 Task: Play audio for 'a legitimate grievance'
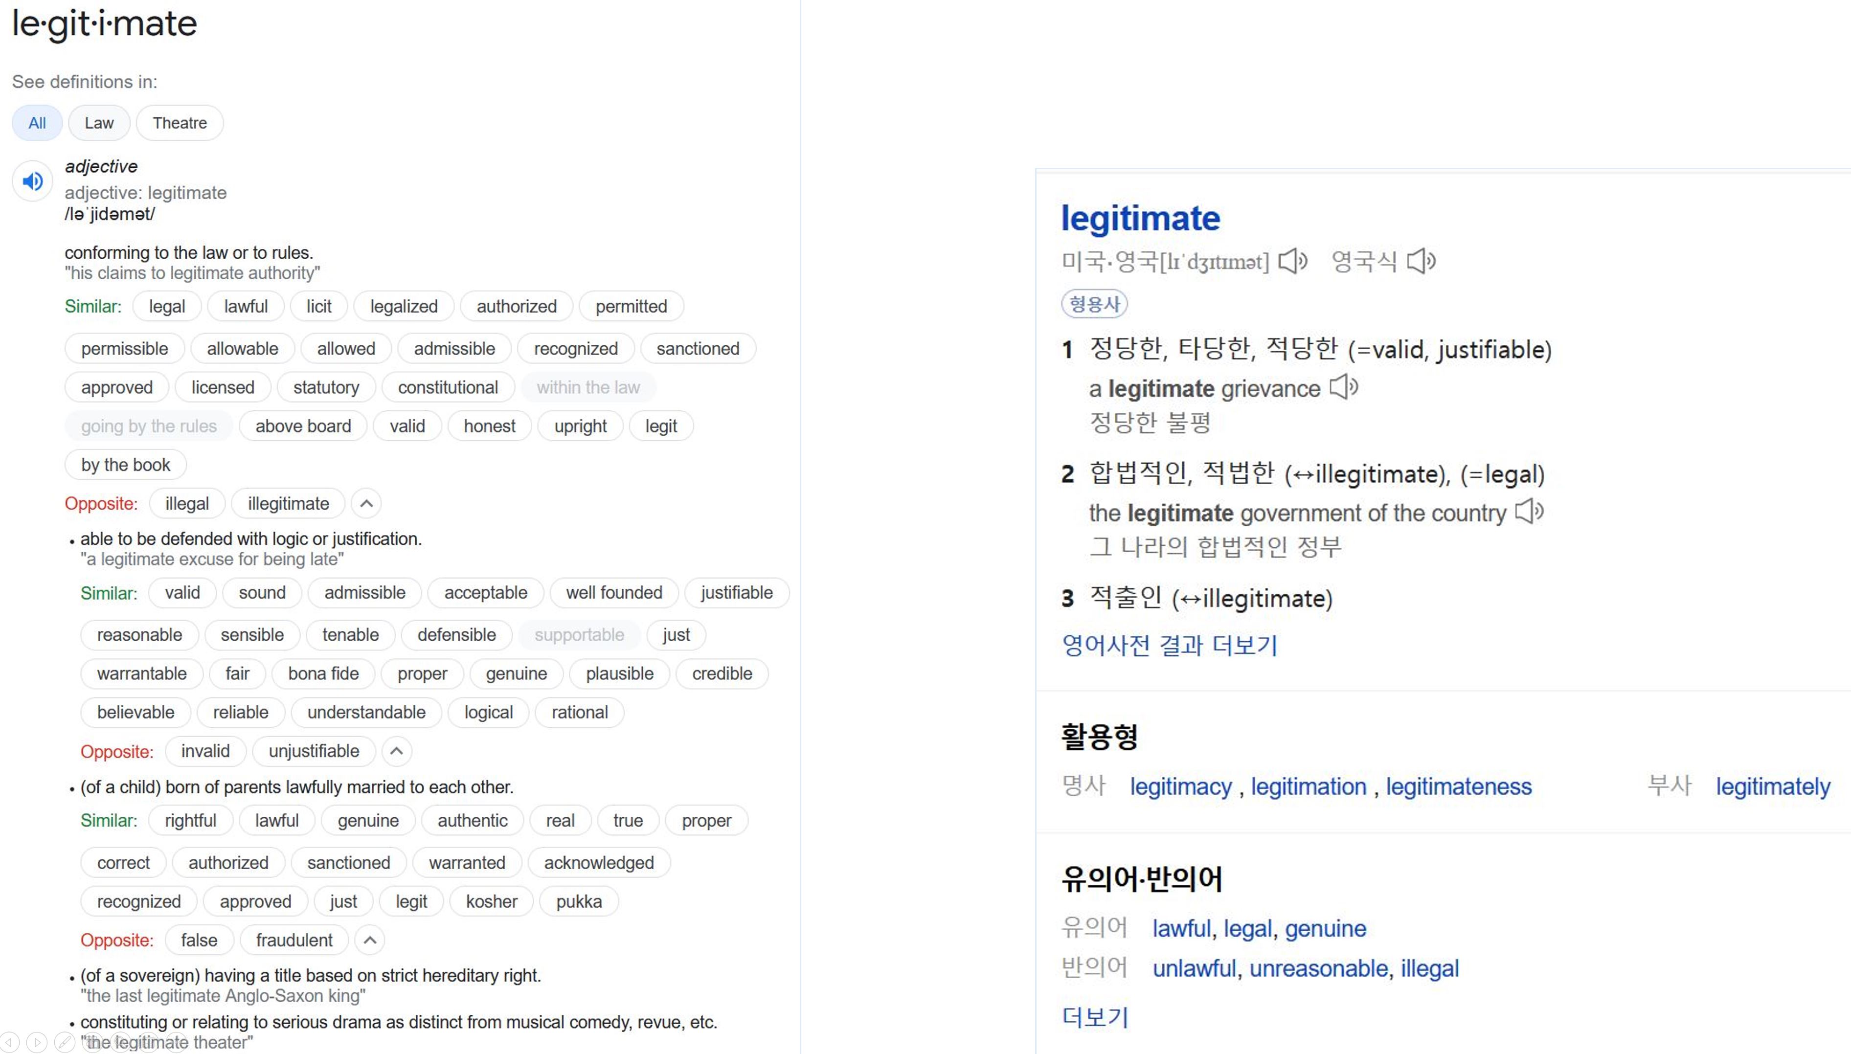pyautogui.click(x=1344, y=387)
